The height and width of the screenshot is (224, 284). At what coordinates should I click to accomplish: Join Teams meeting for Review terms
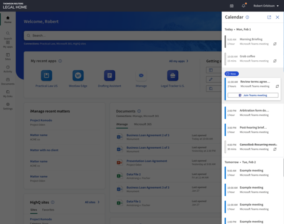tap(253, 95)
